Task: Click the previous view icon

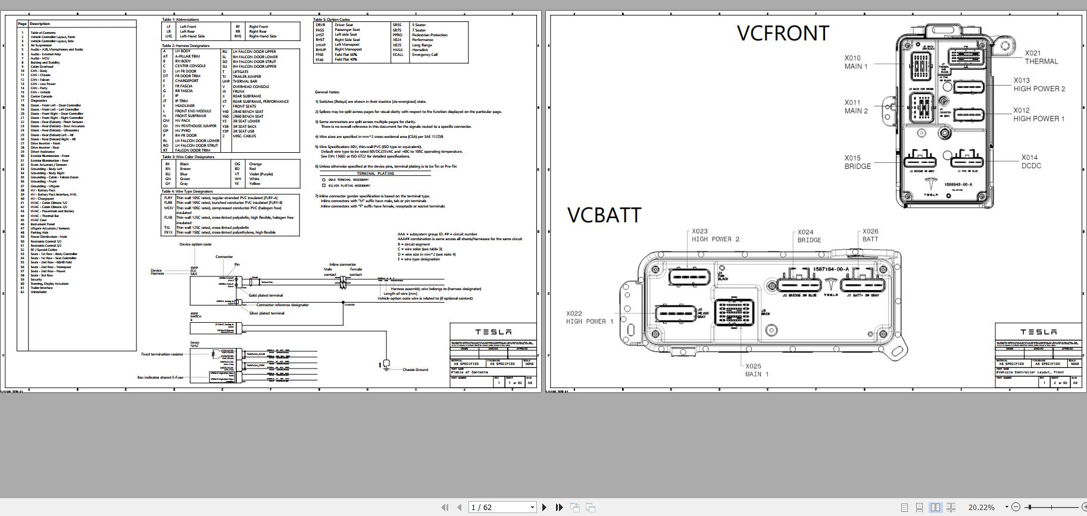Action: click(x=575, y=507)
